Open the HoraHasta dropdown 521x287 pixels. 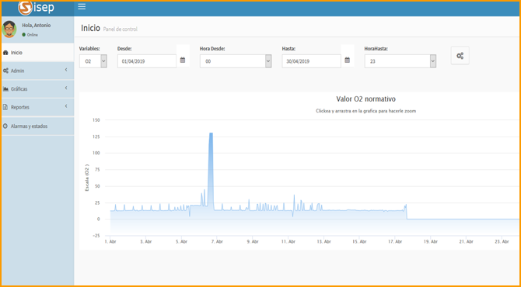pos(400,61)
